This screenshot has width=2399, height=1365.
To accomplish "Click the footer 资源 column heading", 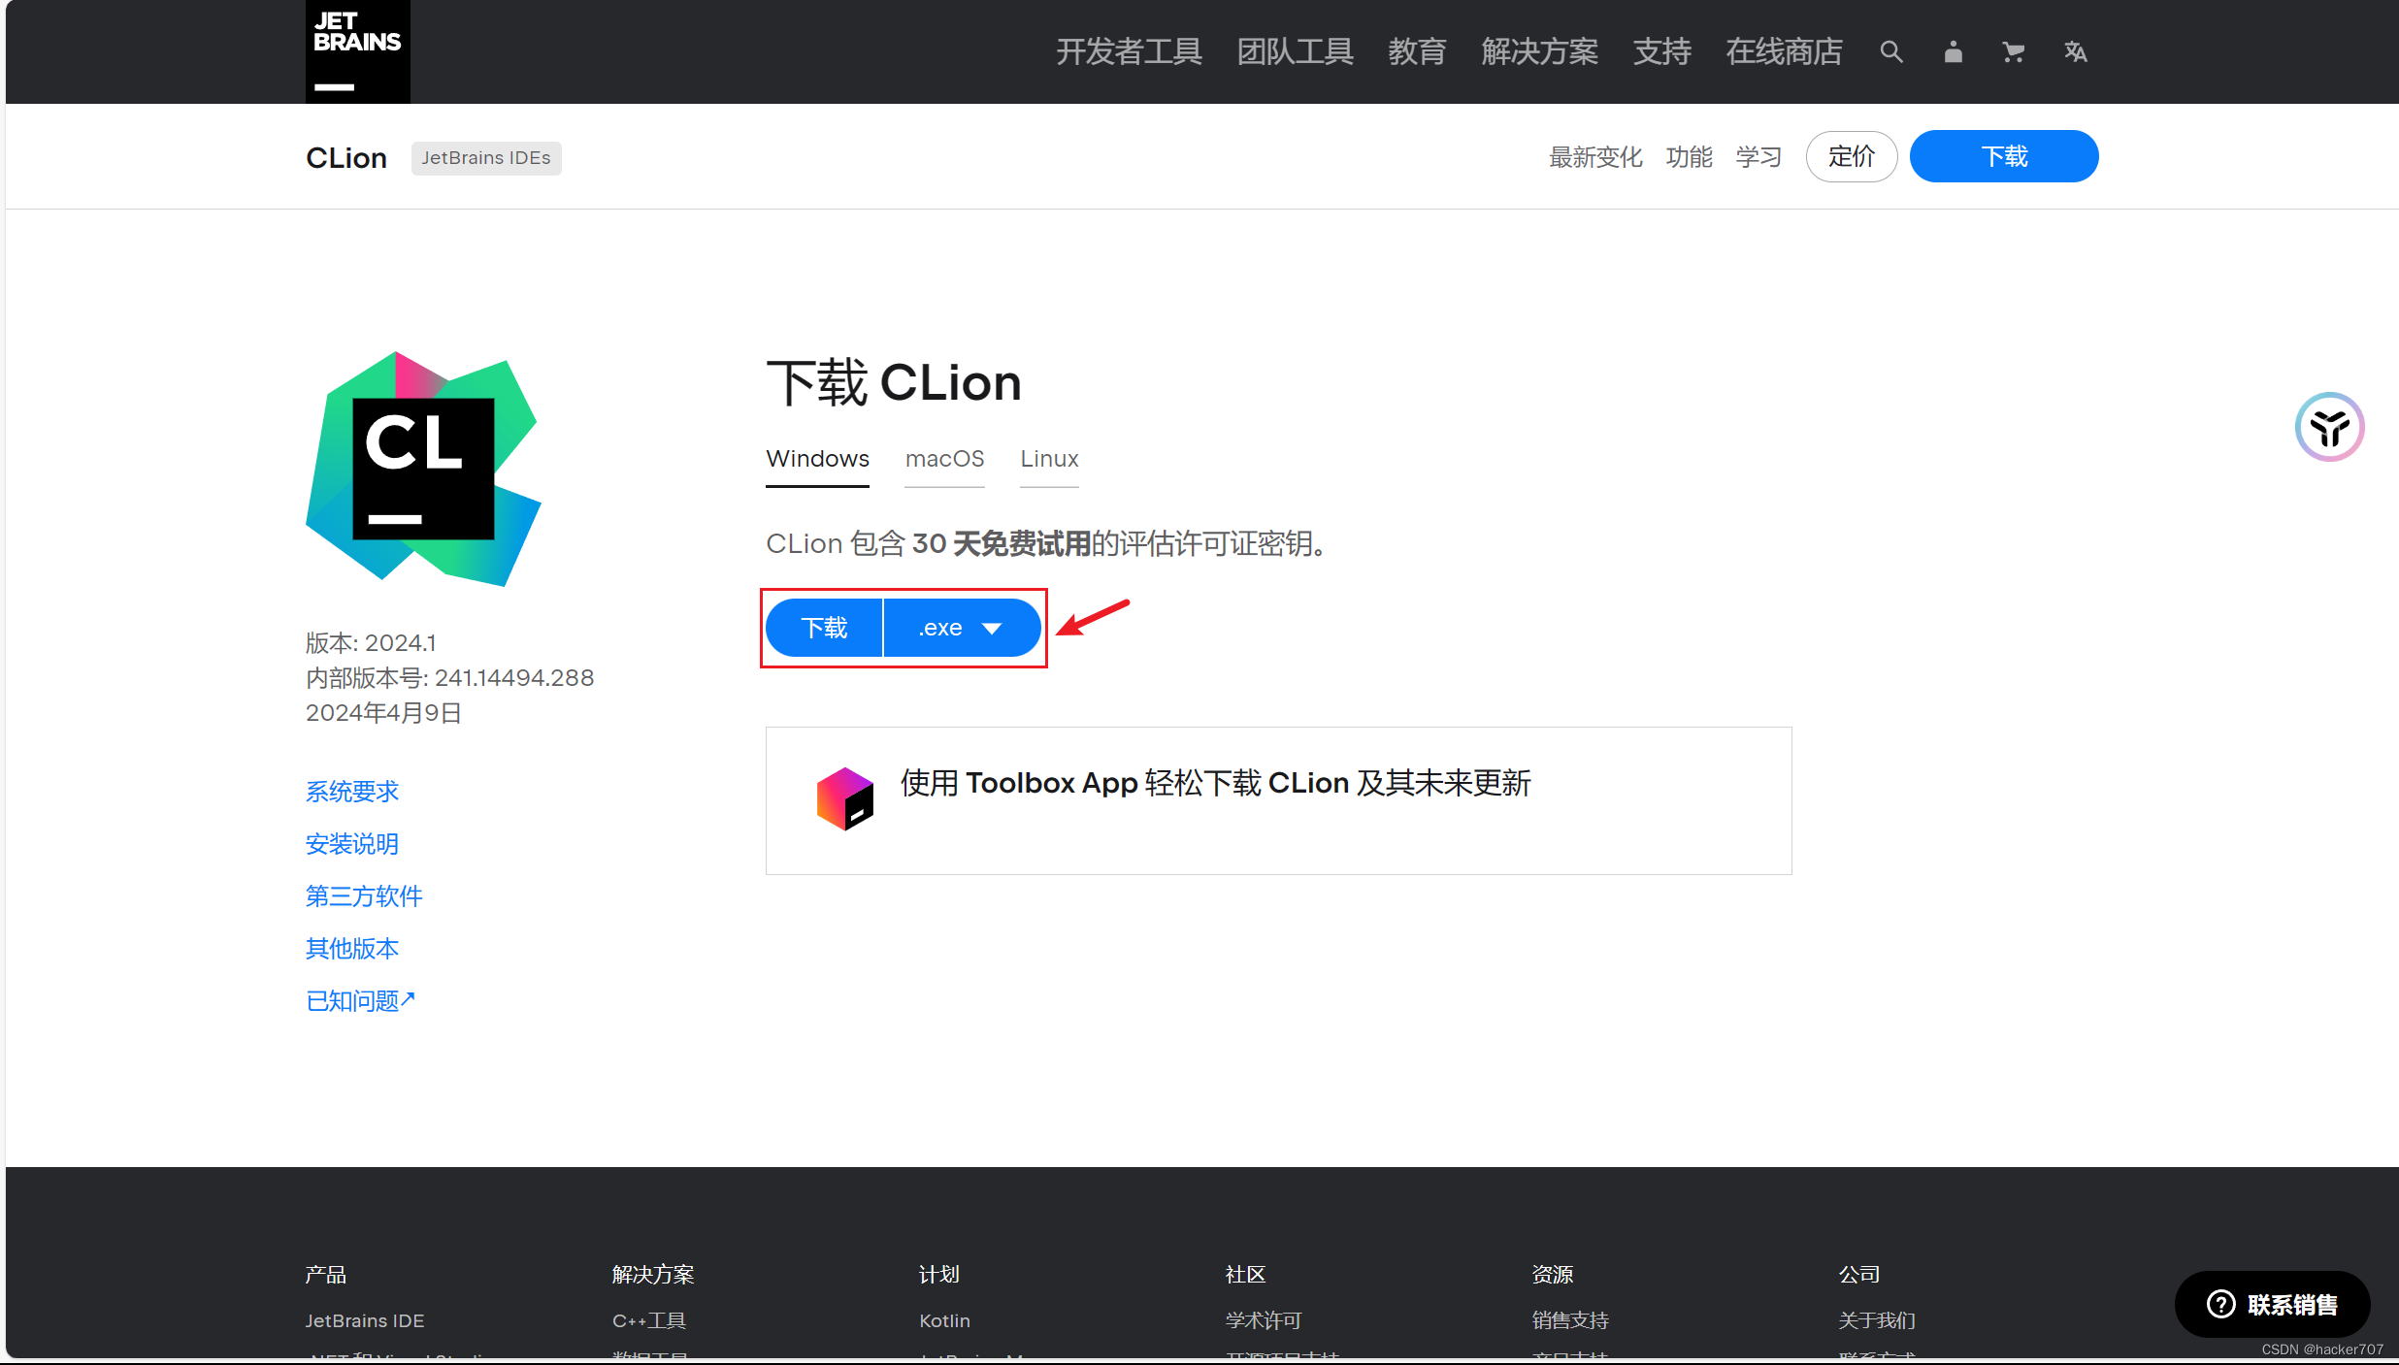I will coord(1553,1274).
